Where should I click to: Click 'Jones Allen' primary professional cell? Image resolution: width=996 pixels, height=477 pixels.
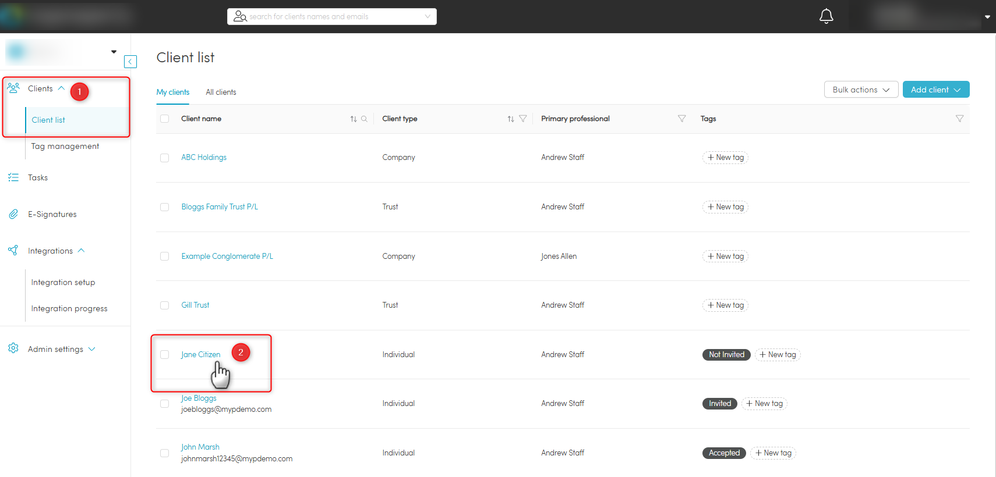559,256
